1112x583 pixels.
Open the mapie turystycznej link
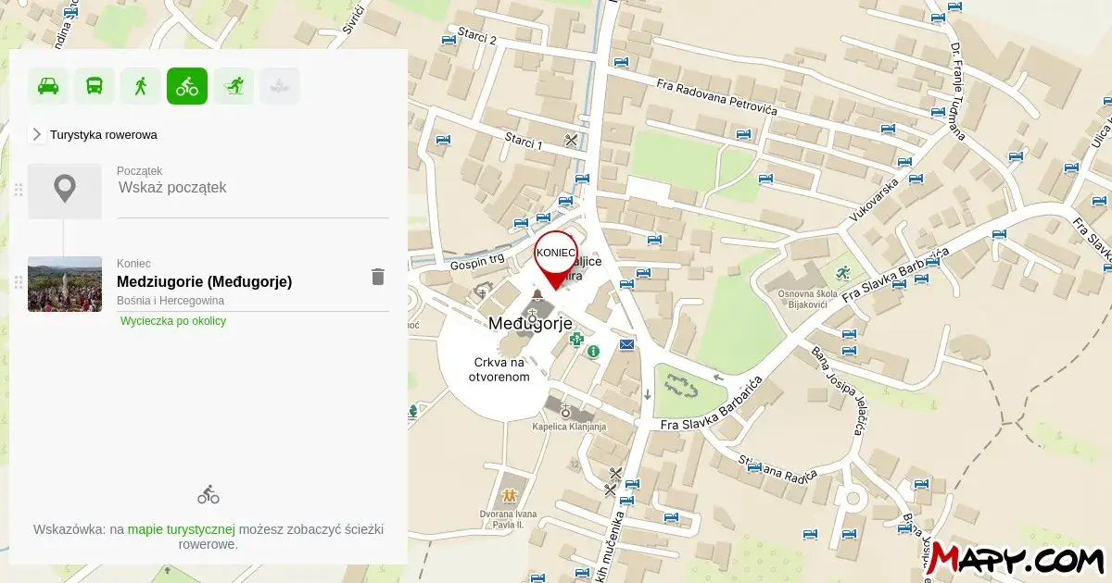click(182, 529)
